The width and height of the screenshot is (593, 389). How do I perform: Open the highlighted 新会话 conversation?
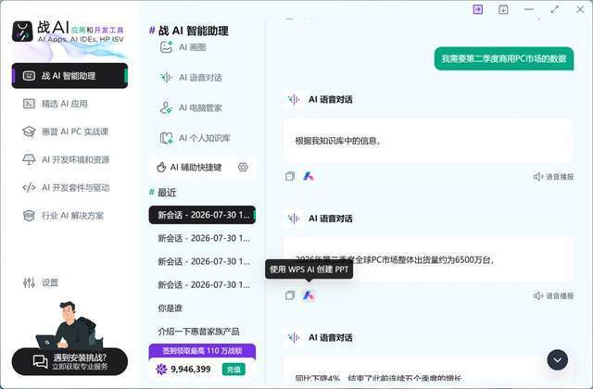(202, 215)
